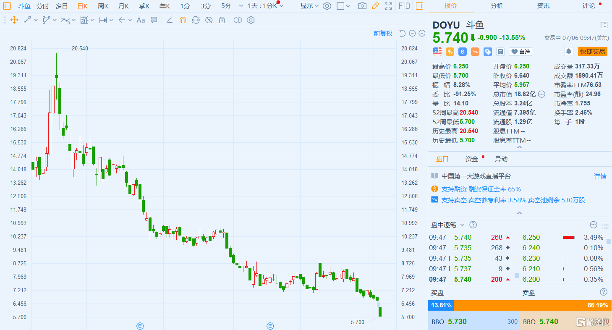612x330 pixels.
Task: Set a price alert with bell icon
Action: tap(568, 52)
